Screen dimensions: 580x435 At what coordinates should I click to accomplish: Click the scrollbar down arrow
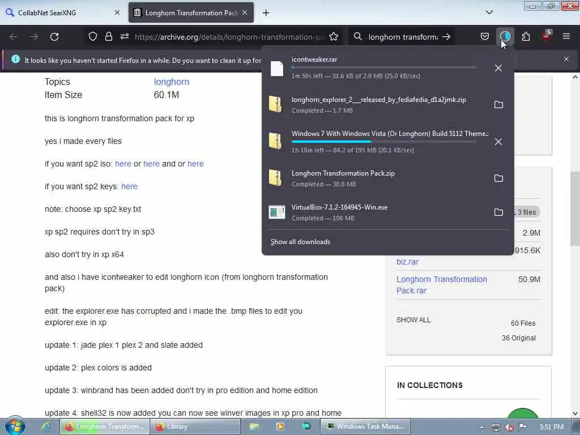[x=575, y=413]
